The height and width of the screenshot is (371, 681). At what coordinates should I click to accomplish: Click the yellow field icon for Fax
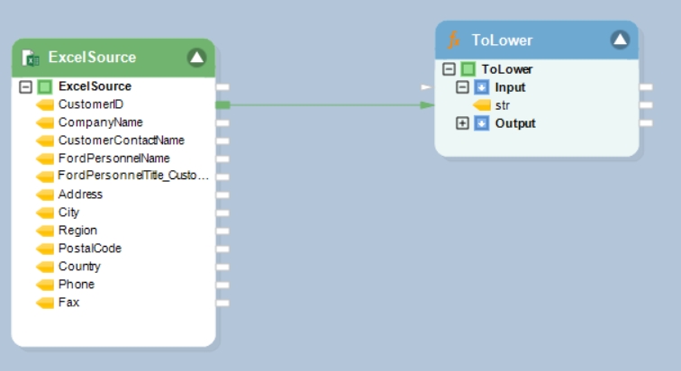pos(45,303)
